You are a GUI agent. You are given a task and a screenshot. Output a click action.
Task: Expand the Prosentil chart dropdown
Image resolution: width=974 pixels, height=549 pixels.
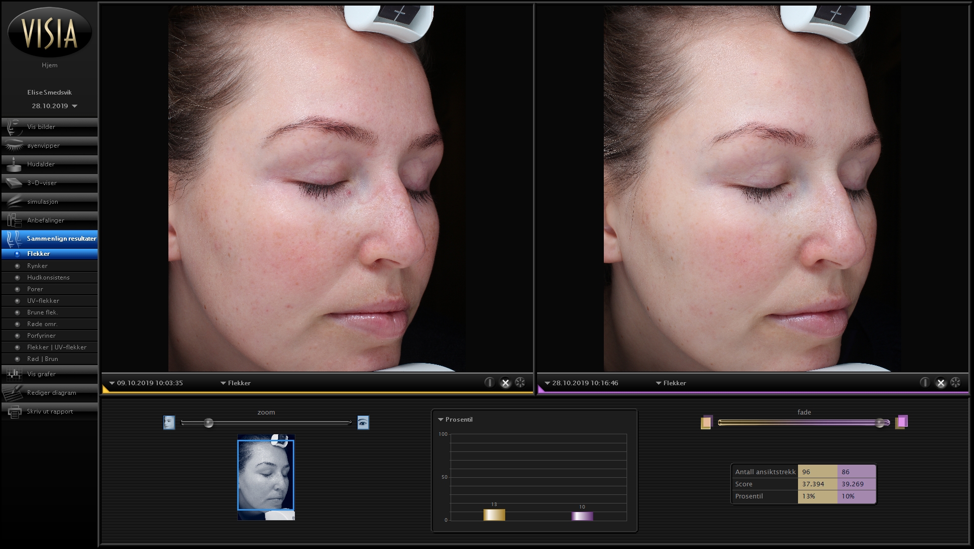coord(455,420)
